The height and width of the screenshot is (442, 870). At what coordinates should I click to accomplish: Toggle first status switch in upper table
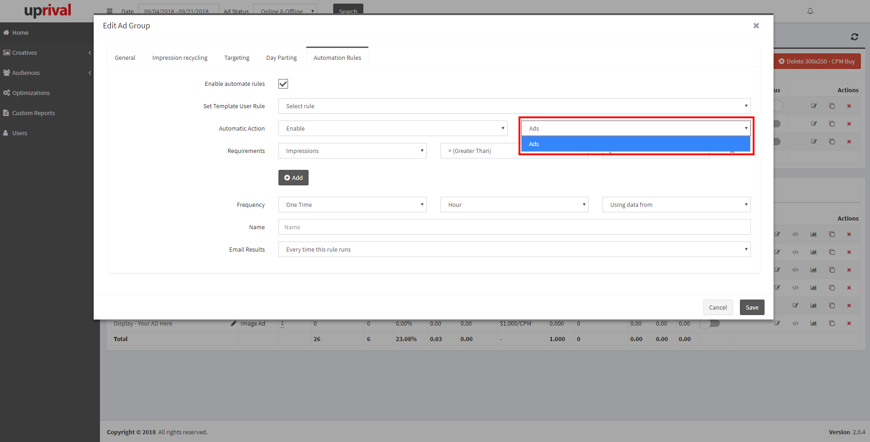coord(777,106)
